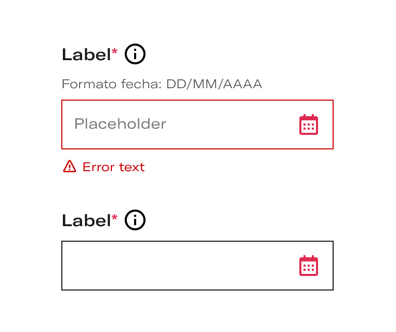Click the word 'fecha:' in the helper text
This screenshot has height=332, width=396.
(141, 84)
